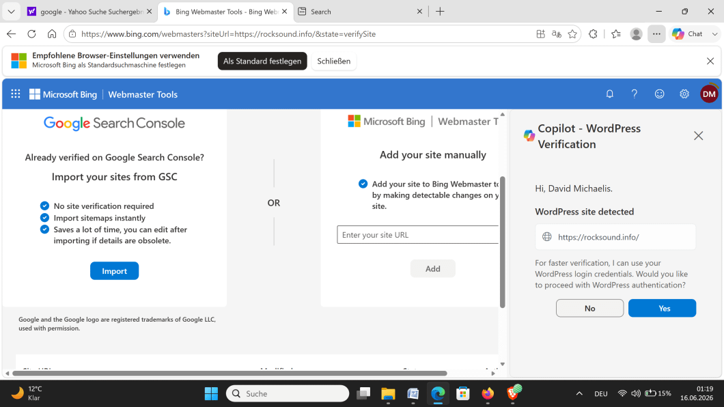
Task: Reload the current page
Action: tap(31, 33)
